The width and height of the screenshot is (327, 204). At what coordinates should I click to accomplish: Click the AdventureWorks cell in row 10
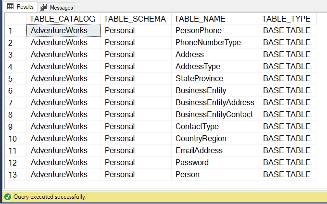coord(63,139)
